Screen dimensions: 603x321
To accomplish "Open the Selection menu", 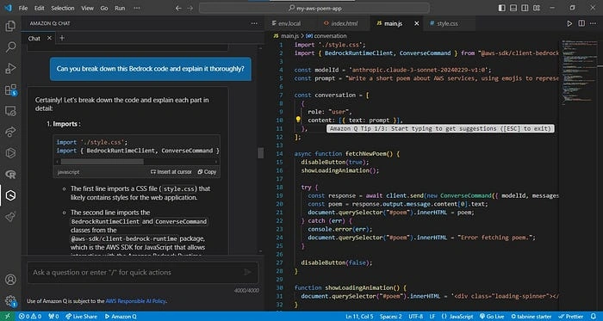I will 63,8.
